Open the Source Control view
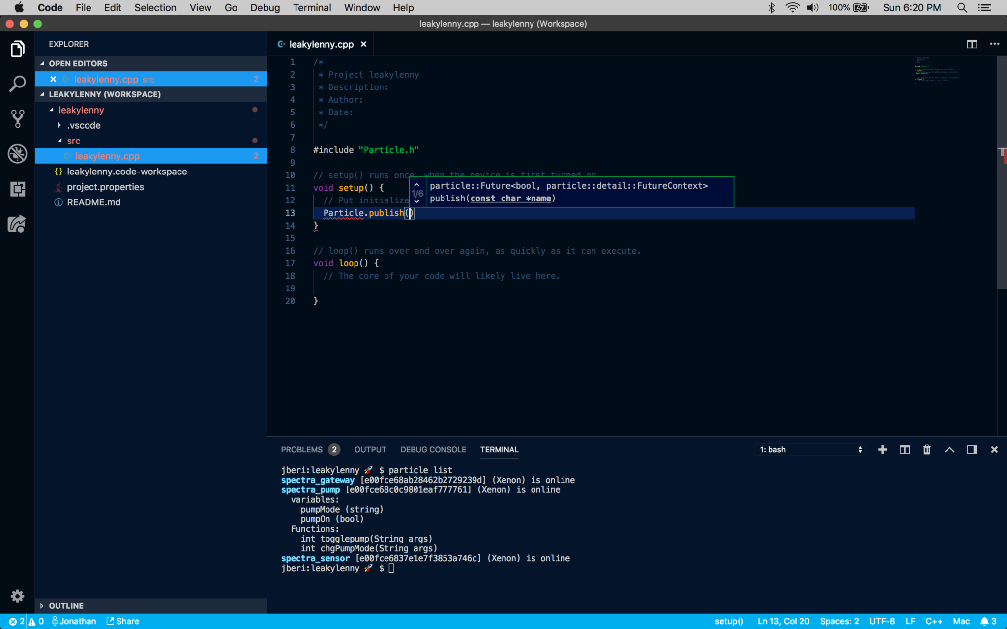 17,119
